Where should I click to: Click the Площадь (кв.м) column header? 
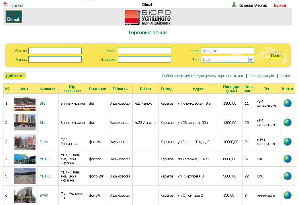click(232, 89)
